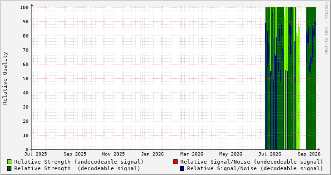Image resolution: width=331 pixels, height=175 pixels.
Task: Click the Jan 2026 x-axis label
Action: pos(152,154)
